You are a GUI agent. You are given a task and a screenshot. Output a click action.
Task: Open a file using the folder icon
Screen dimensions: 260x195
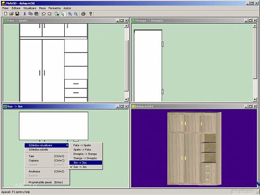point(11,14)
